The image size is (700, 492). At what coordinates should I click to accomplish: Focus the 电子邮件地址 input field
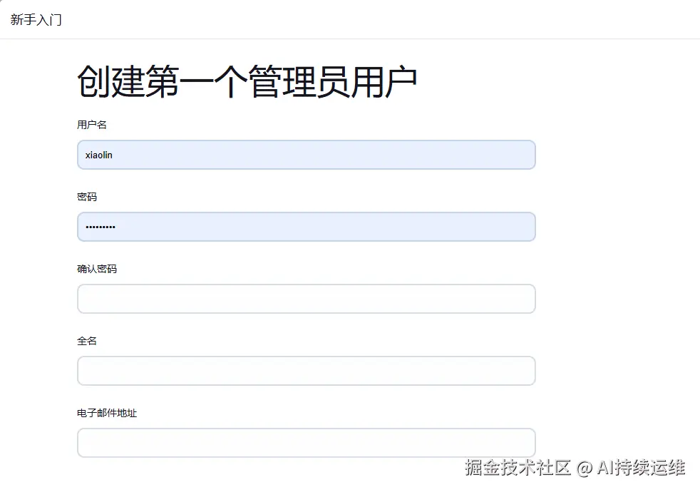coord(306,442)
